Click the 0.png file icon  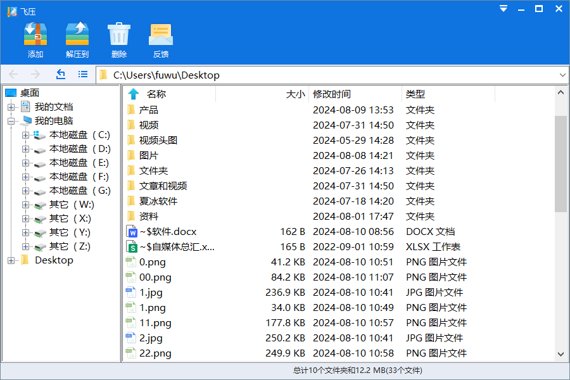[x=131, y=262]
